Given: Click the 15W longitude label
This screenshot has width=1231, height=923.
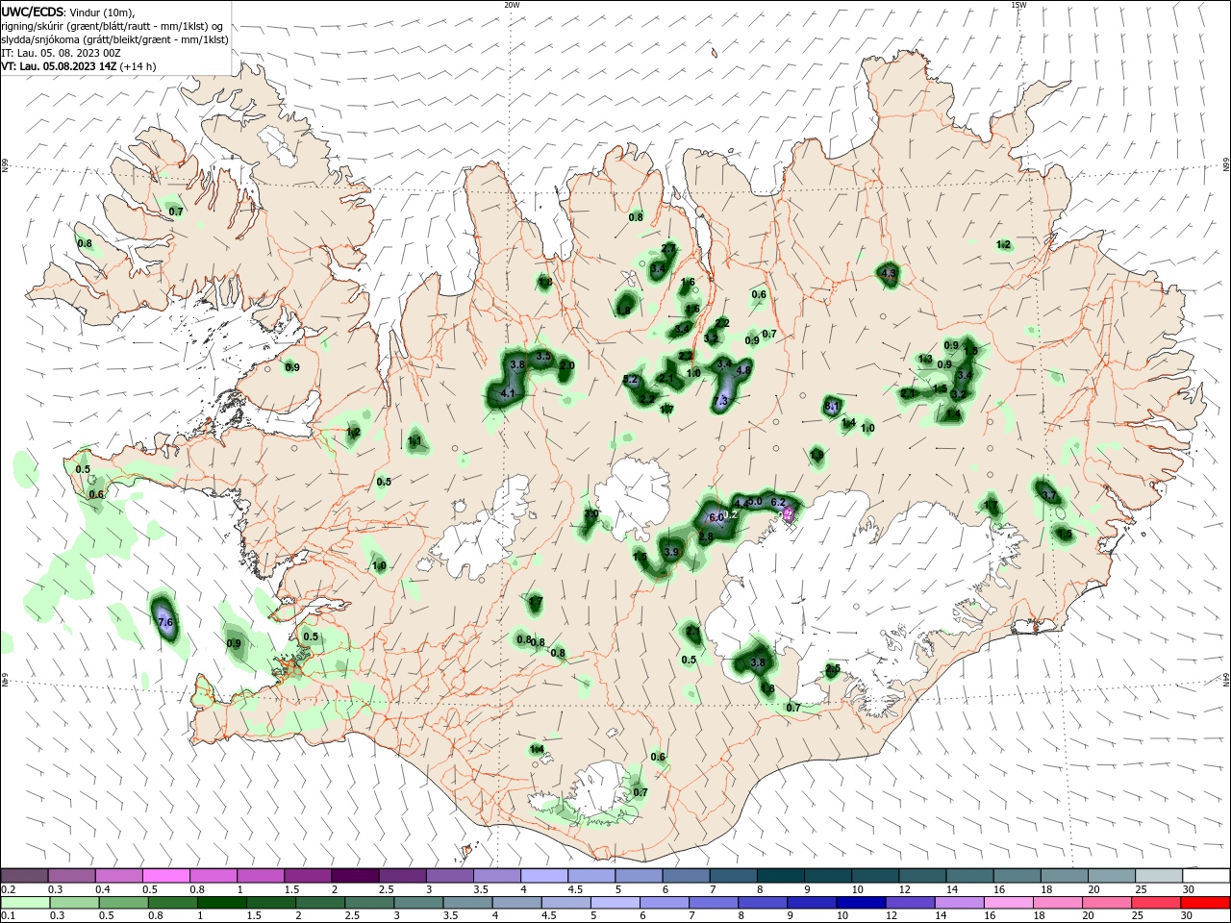Looking at the screenshot, I should tap(1018, 5).
